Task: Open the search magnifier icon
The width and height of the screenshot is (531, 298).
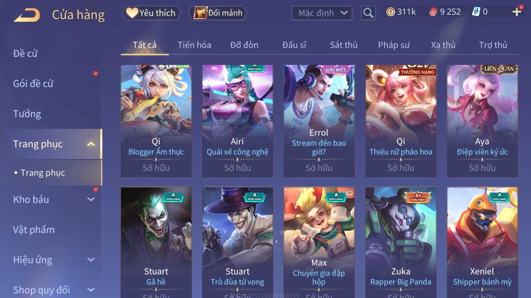Action: point(368,13)
